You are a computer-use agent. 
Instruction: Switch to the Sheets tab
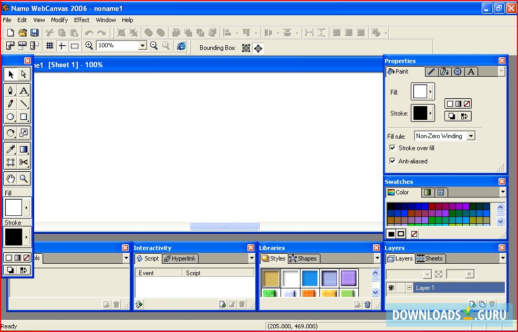point(430,258)
